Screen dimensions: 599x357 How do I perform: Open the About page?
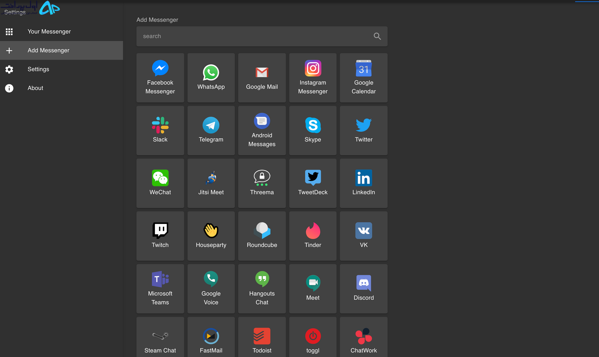coord(61,88)
